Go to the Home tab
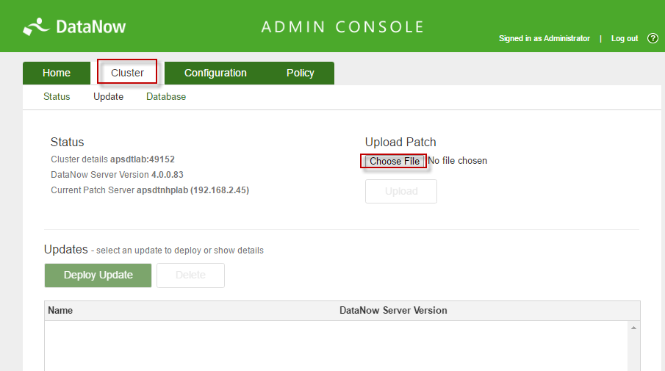The image size is (665, 371). 57,73
